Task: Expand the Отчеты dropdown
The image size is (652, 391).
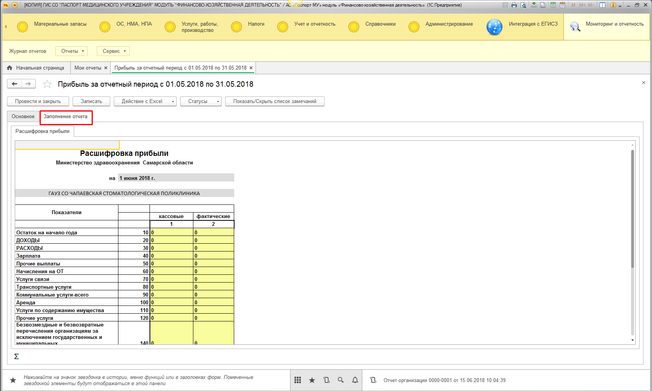Action: (72, 51)
